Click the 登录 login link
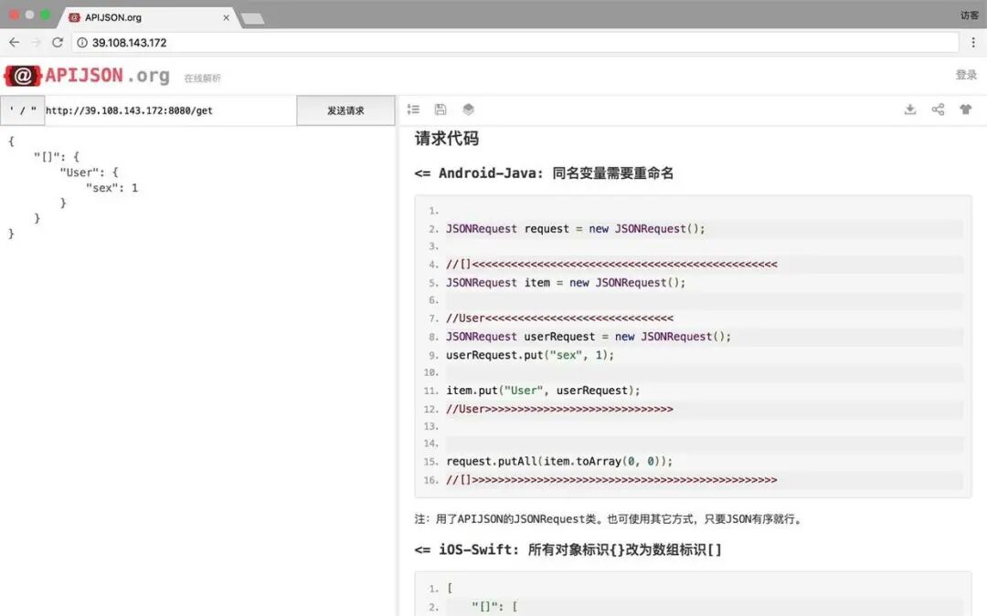 [966, 75]
